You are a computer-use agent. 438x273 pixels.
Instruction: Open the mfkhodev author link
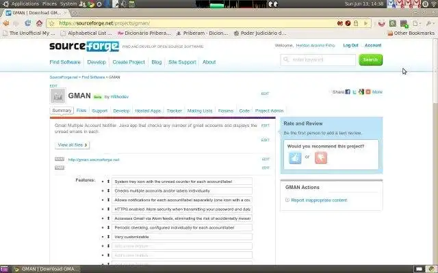(x=120, y=97)
